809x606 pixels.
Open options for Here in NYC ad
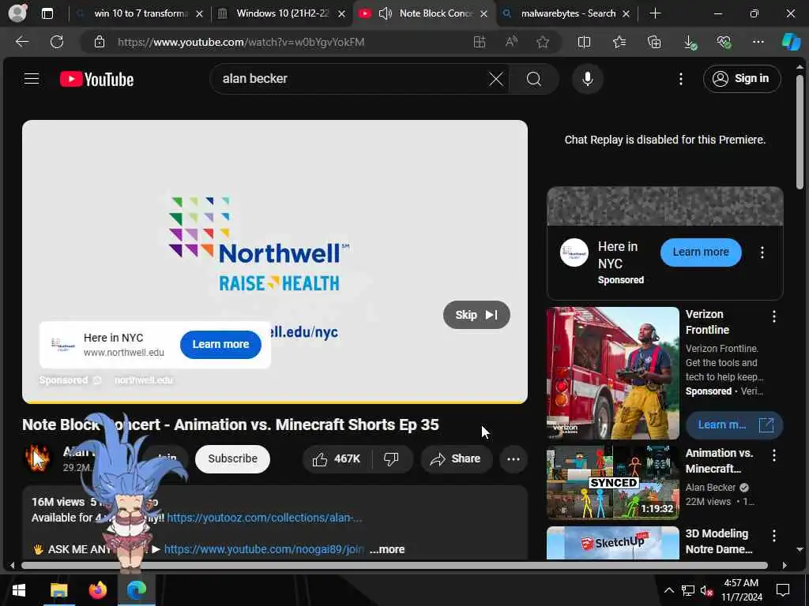(x=762, y=252)
